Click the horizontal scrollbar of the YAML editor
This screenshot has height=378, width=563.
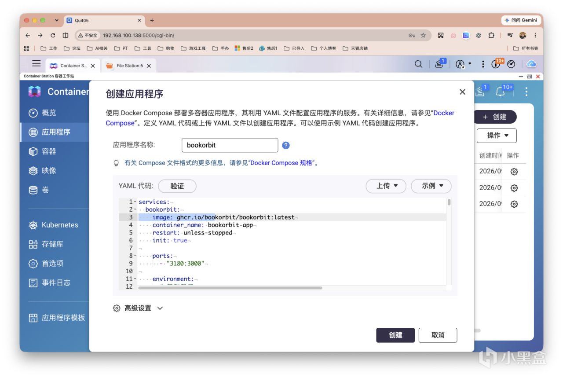(230, 288)
